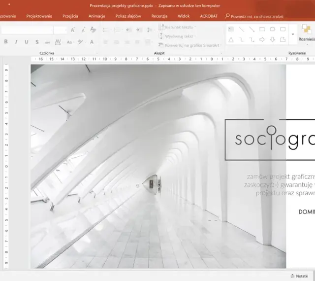Select the sociogra logo on the slide
The width and height of the screenshot is (315, 281).
coord(270,140)
